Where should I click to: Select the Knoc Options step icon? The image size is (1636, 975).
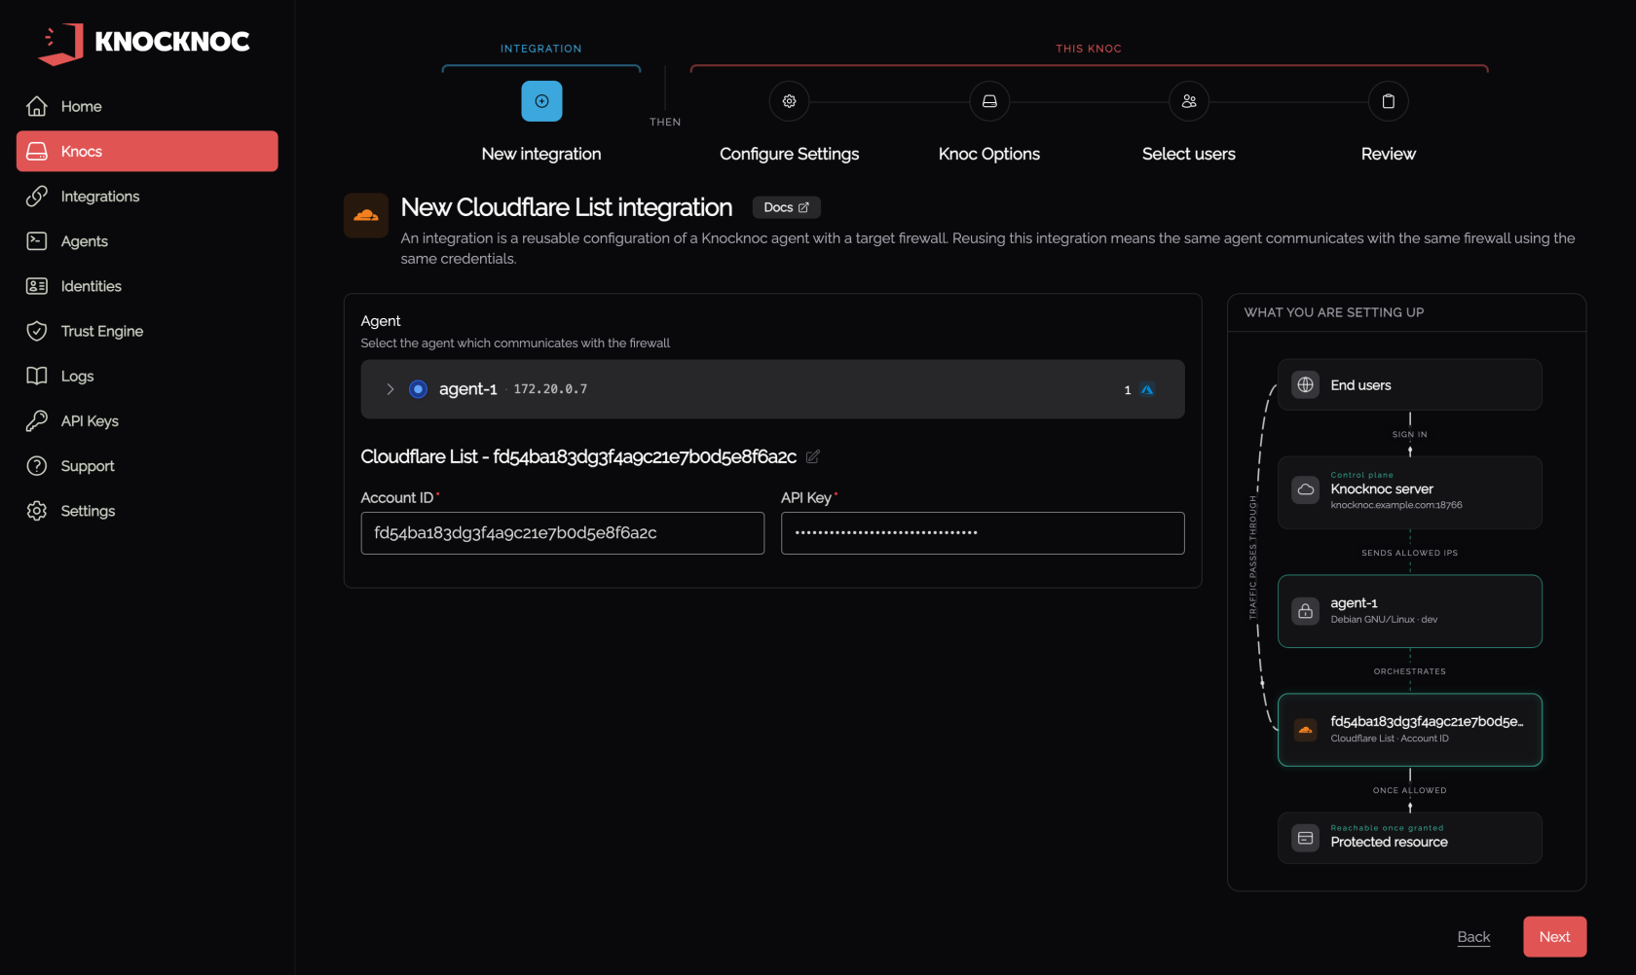click(x=989, y=101)
